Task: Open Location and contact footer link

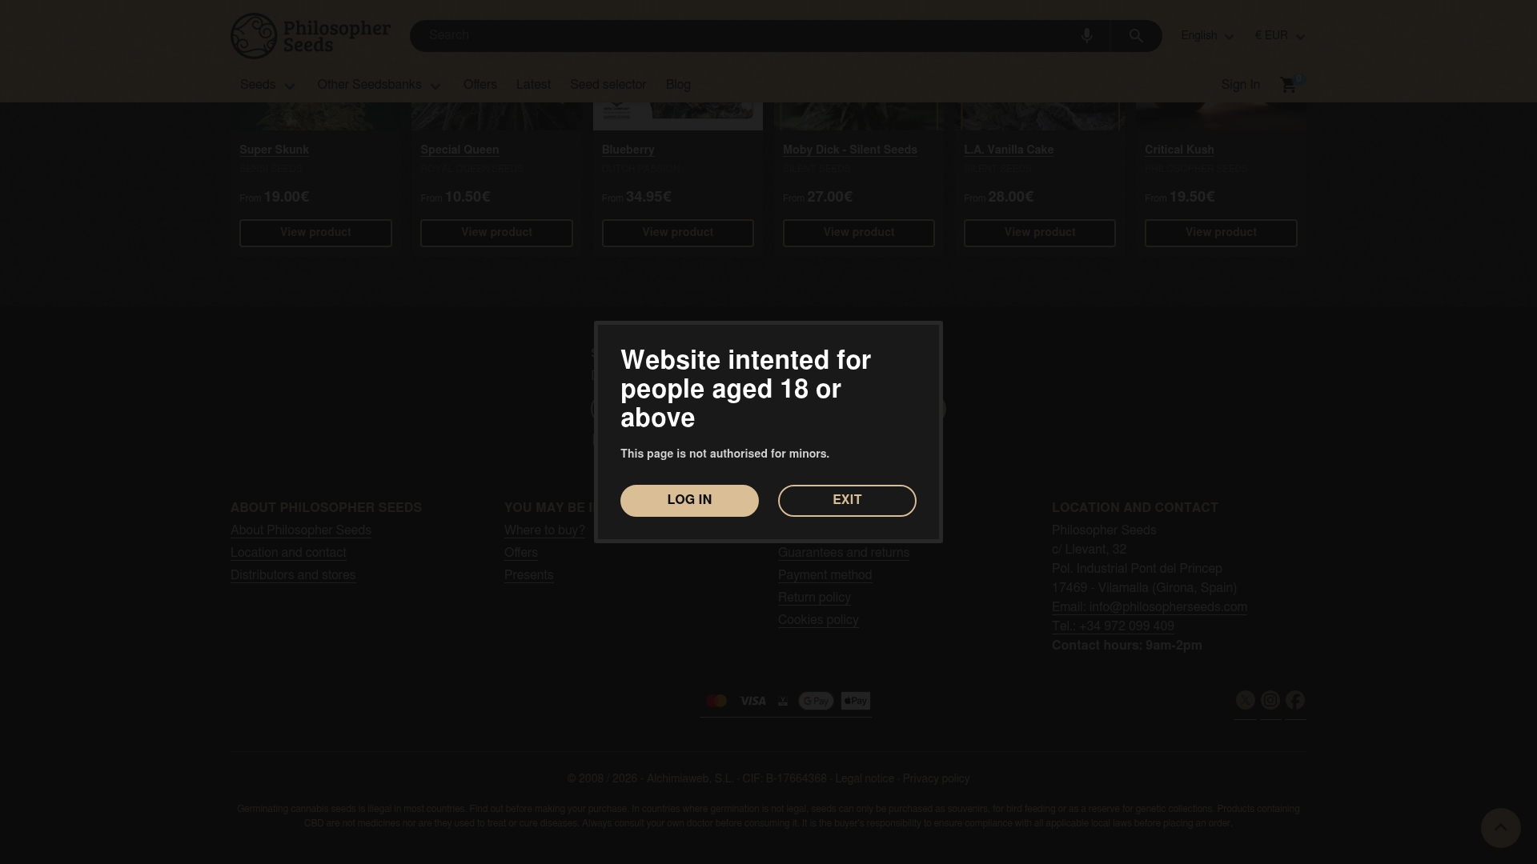Action: tap(288, 554)
